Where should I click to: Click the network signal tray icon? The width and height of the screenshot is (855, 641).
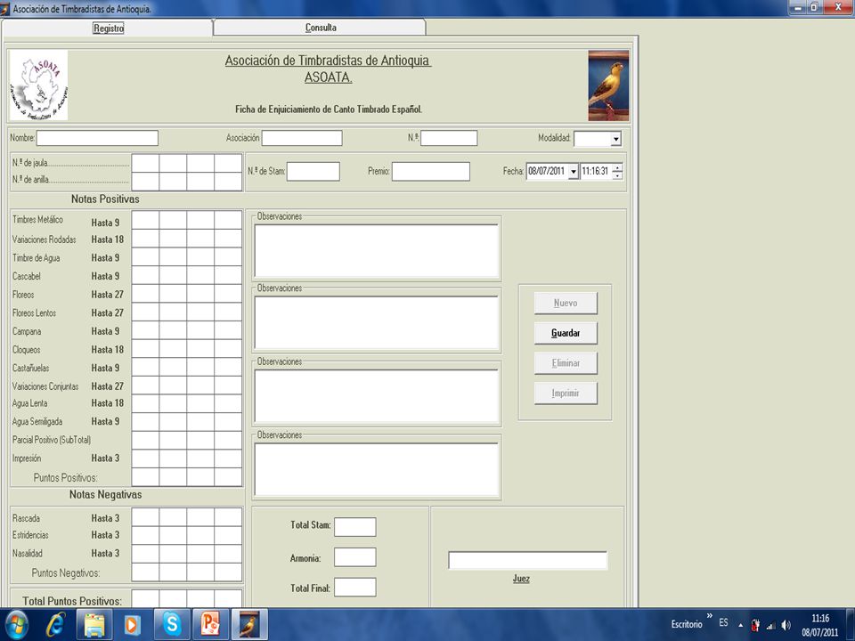click(x=771, y=625)
